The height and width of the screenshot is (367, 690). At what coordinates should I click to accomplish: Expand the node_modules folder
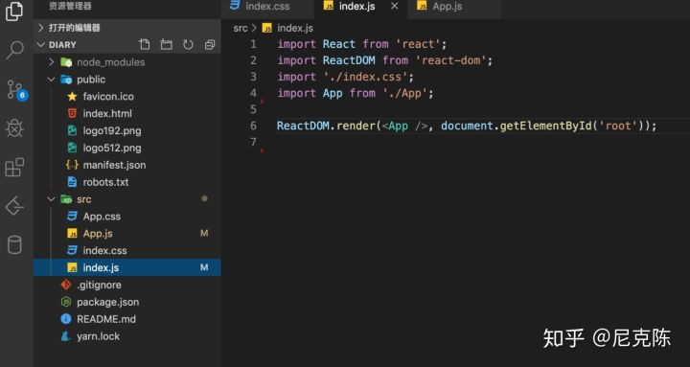(51, 62)
